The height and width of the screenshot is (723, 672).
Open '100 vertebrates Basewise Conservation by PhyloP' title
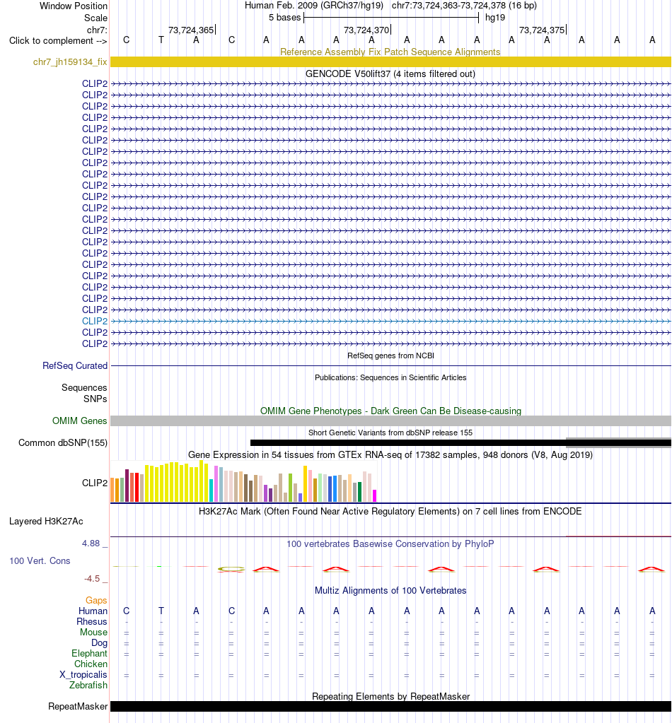coord(390,543)
